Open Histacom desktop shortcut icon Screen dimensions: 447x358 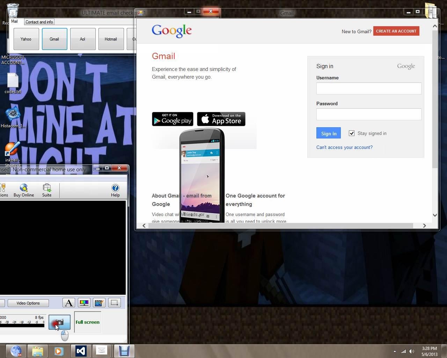pyautogui.click(x=13, y=117)
